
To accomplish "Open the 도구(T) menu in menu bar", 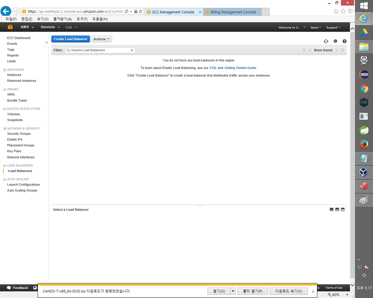I will [82, 19].
